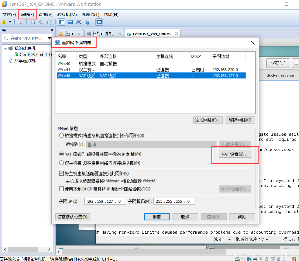Click the unity mode toolbar icon
This screenshot has height=261, width=299.
[x=87, y=22]
